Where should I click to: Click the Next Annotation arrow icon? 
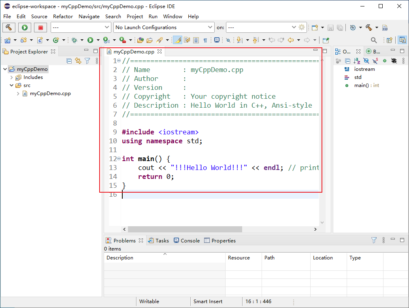(x=239, y=40)
